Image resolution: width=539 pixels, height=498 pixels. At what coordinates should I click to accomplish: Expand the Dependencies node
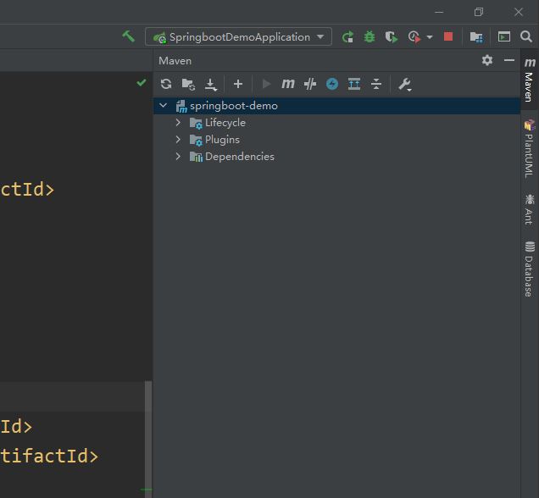click(x=178, y=157)
